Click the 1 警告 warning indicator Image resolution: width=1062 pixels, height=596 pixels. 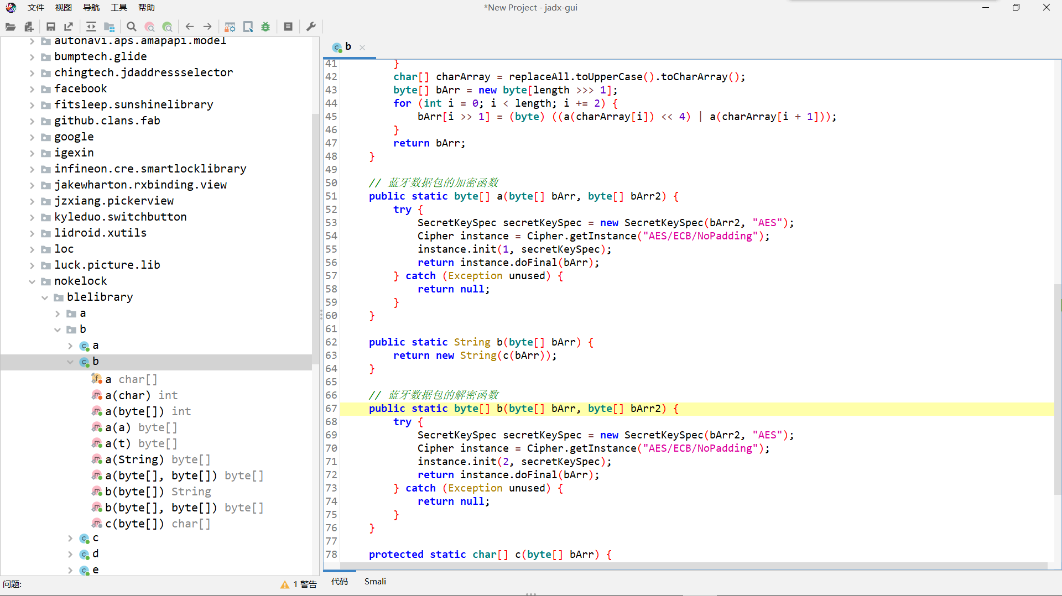[299, 584]
